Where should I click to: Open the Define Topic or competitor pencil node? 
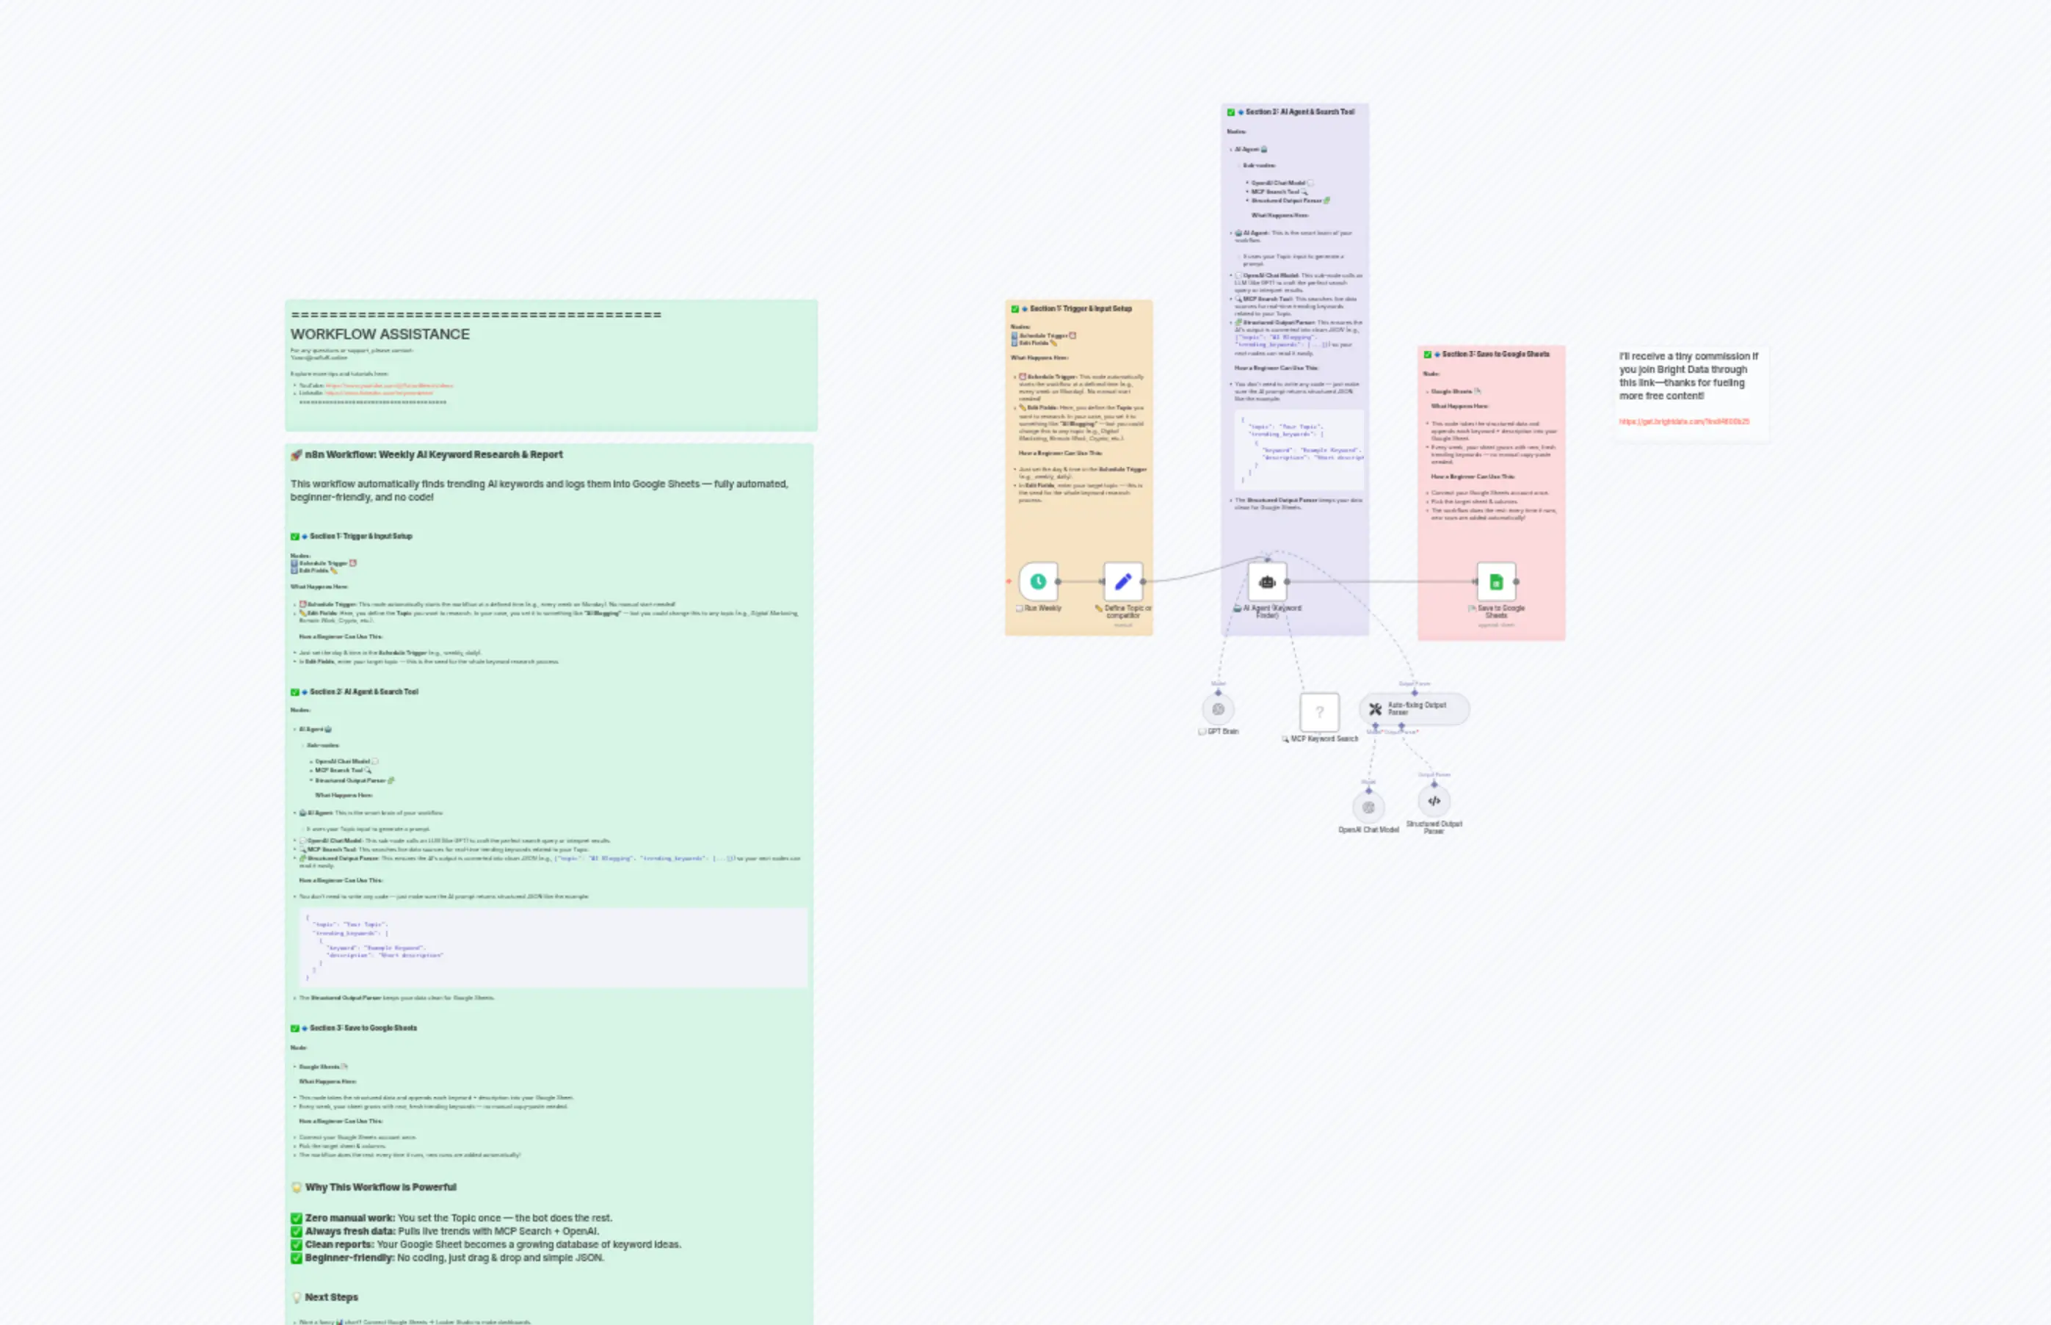pos(1122,581)
